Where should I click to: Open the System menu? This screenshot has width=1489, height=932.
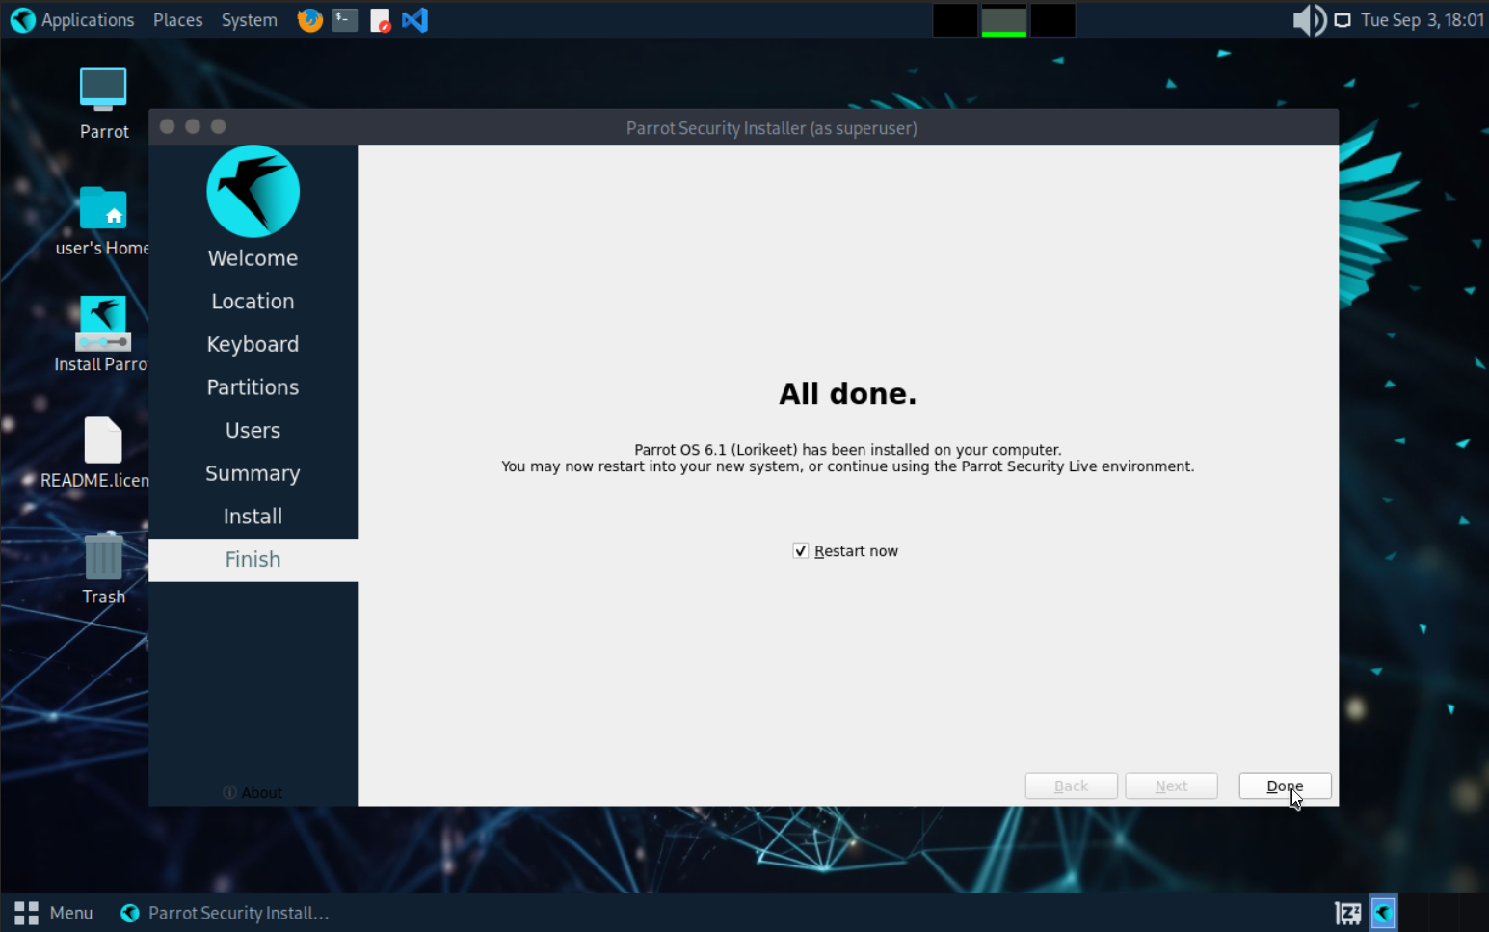click(249, 20)
